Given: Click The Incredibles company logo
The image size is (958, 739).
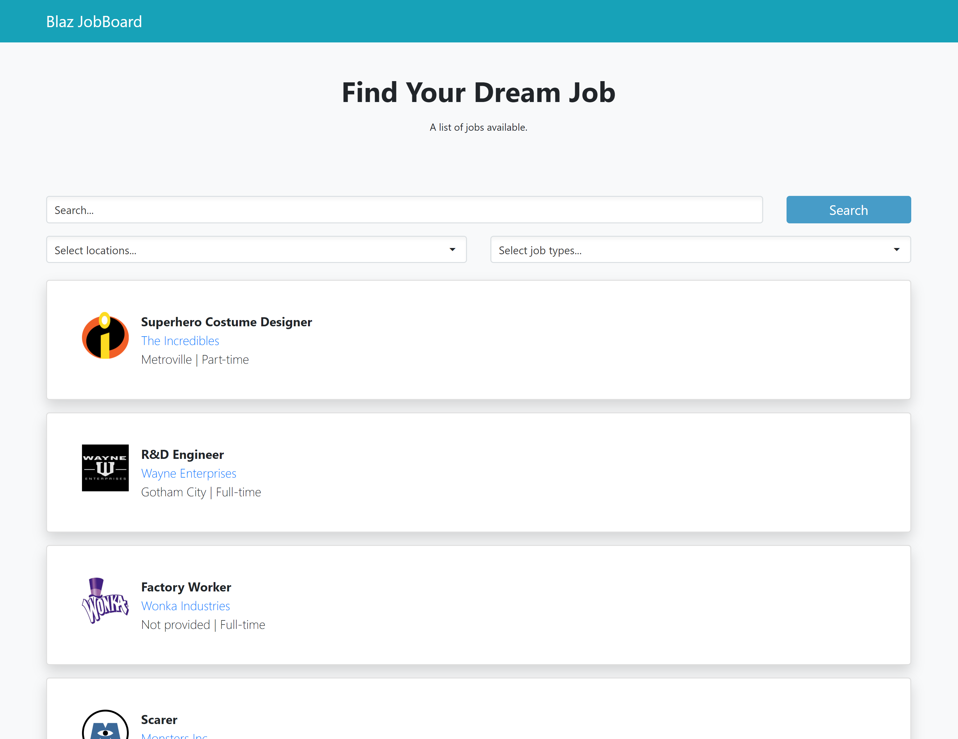Looking at the screenshot, I should tap(105, 336).
